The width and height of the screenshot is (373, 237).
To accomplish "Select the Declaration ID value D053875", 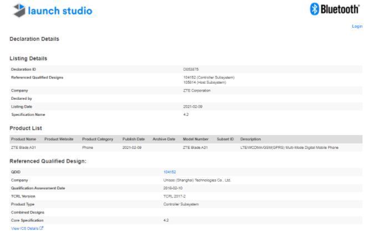I will [x=191, y=69].
